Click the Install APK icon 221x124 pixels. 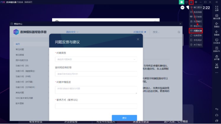click(x=217, y=49)
